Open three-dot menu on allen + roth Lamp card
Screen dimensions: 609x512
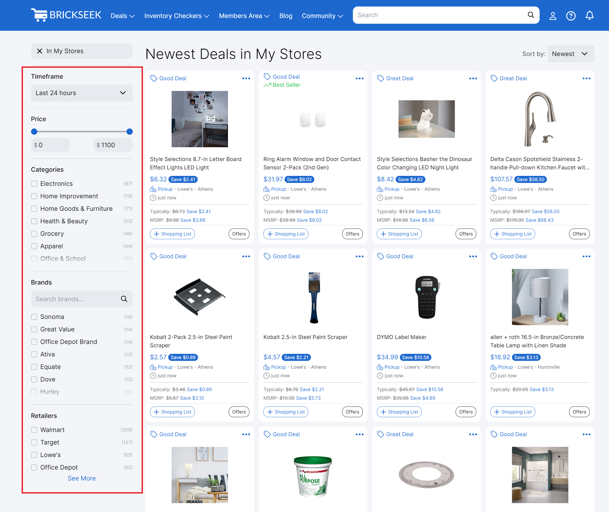(x=586, y=256)
